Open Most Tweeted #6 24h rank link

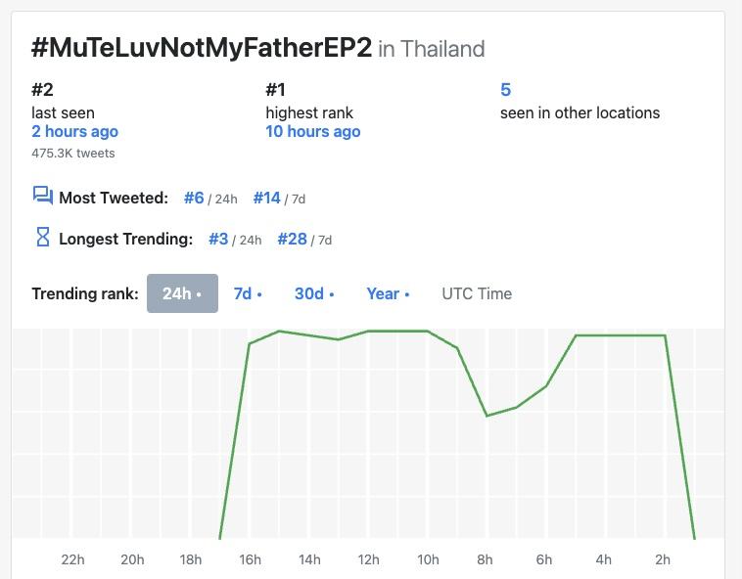coord(194,198)
